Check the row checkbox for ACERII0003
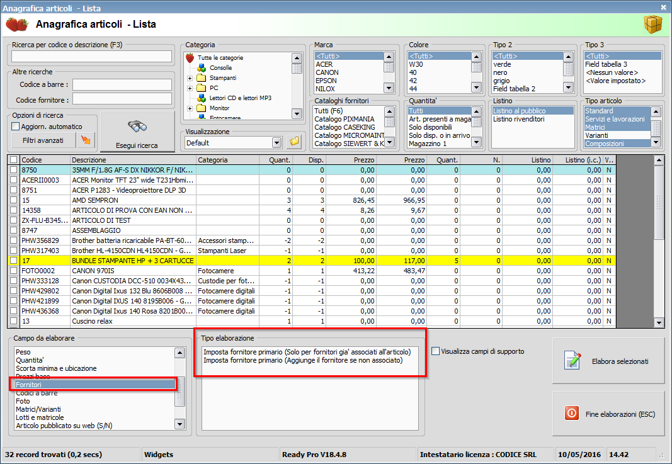This screenshot has height=464, width=672. 13,180
